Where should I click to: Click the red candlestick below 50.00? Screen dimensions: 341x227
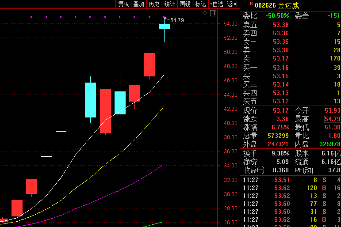(x=149, y=65)
